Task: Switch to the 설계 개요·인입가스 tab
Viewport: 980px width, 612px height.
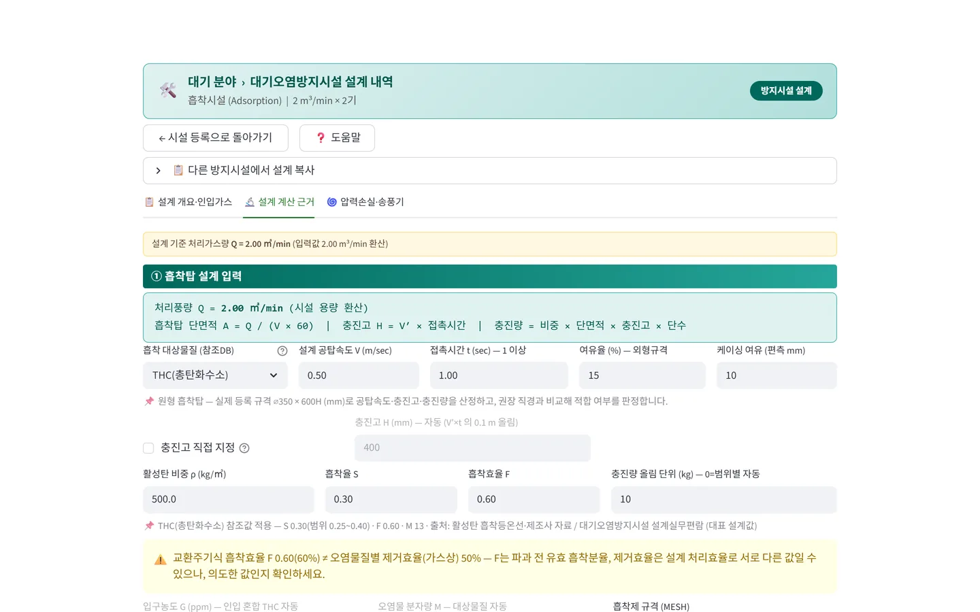Action: [189, 202]
